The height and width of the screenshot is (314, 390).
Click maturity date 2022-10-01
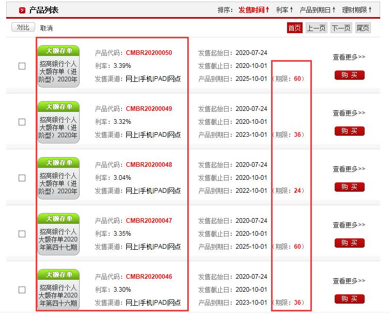(251, 191)
